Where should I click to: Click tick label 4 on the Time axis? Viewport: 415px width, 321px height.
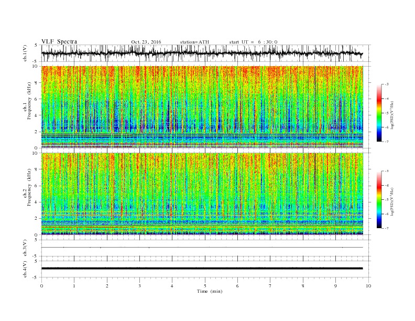point(172,286)
